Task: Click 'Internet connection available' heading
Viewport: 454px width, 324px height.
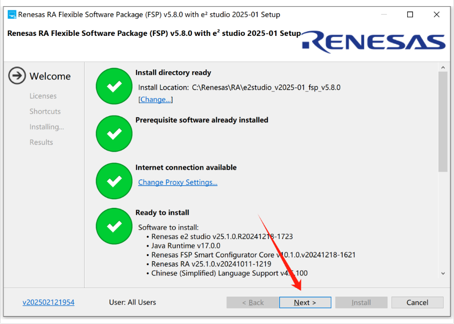Action: coord(186,168)
